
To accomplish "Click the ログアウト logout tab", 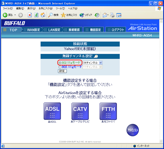I will pos(116,30).
